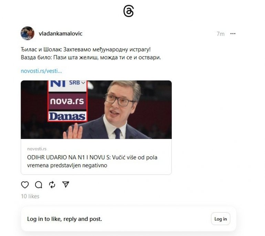
Task: Click the N1 SRB chevron in image
Action: pyautogui.click(x=83, y=83)
